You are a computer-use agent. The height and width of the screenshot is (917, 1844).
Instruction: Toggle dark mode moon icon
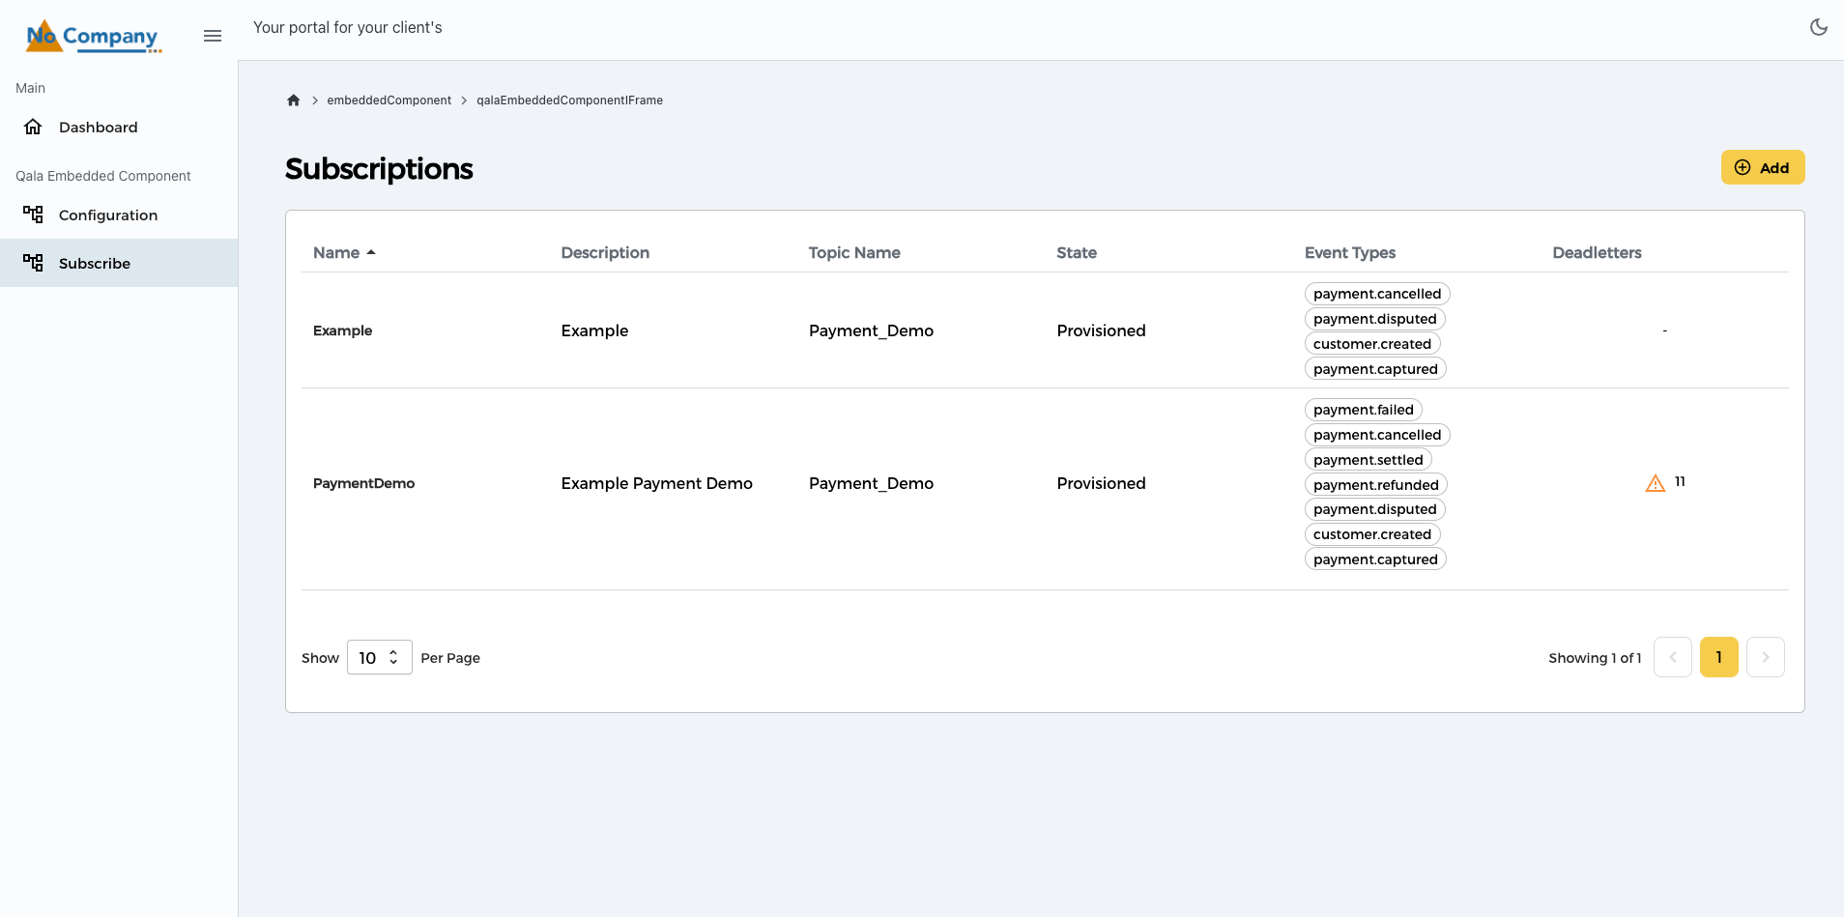point(1818,27)
